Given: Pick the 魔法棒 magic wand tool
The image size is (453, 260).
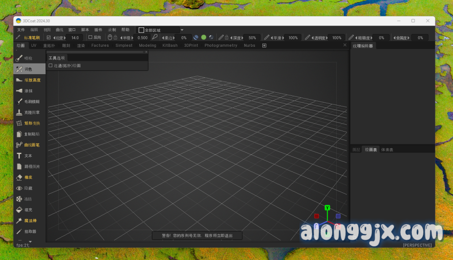Looking at the screenshot, I should (x=28, y=220).
